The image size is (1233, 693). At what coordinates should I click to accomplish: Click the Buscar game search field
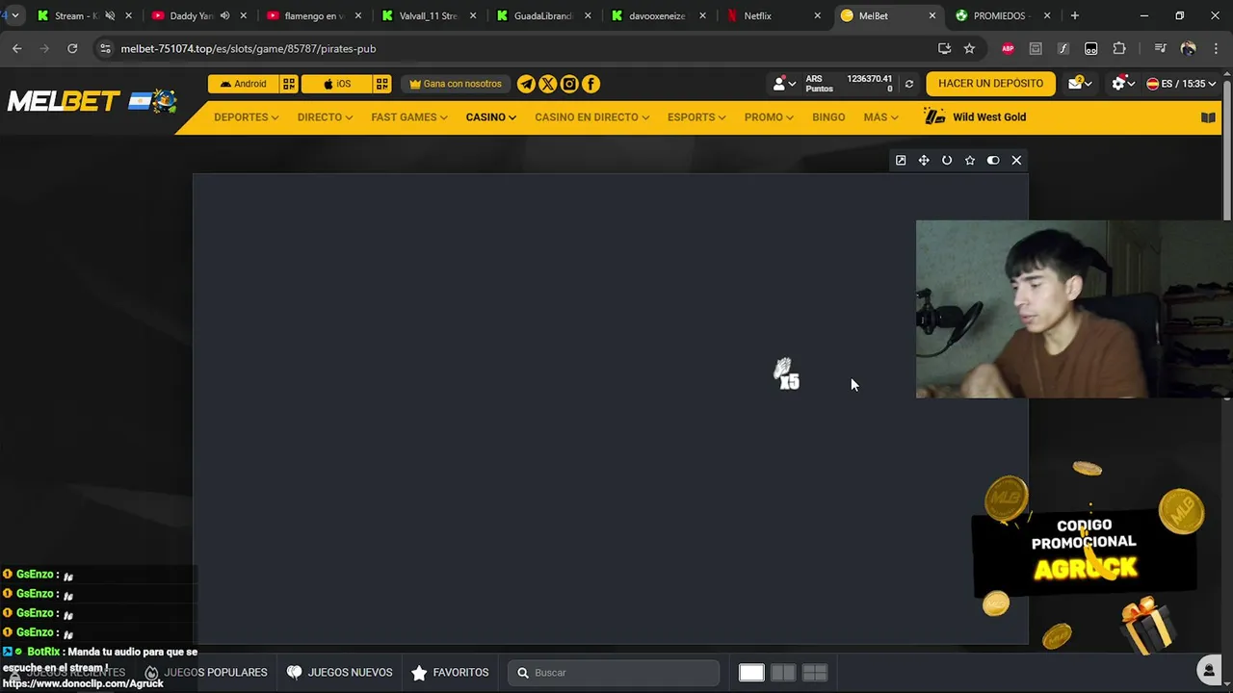pos(614,673)
